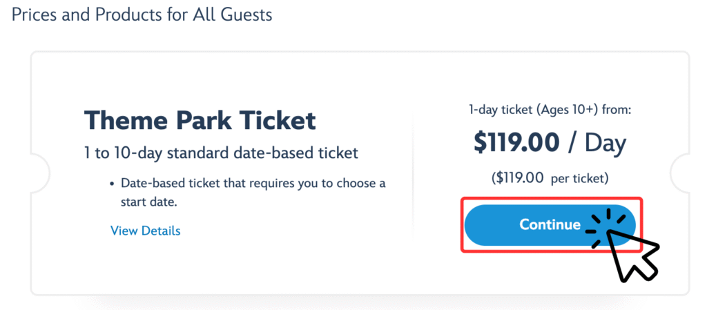Click the bullet point dot before Date-based
This screenshot has width=707, height=310.
(112, 185)
